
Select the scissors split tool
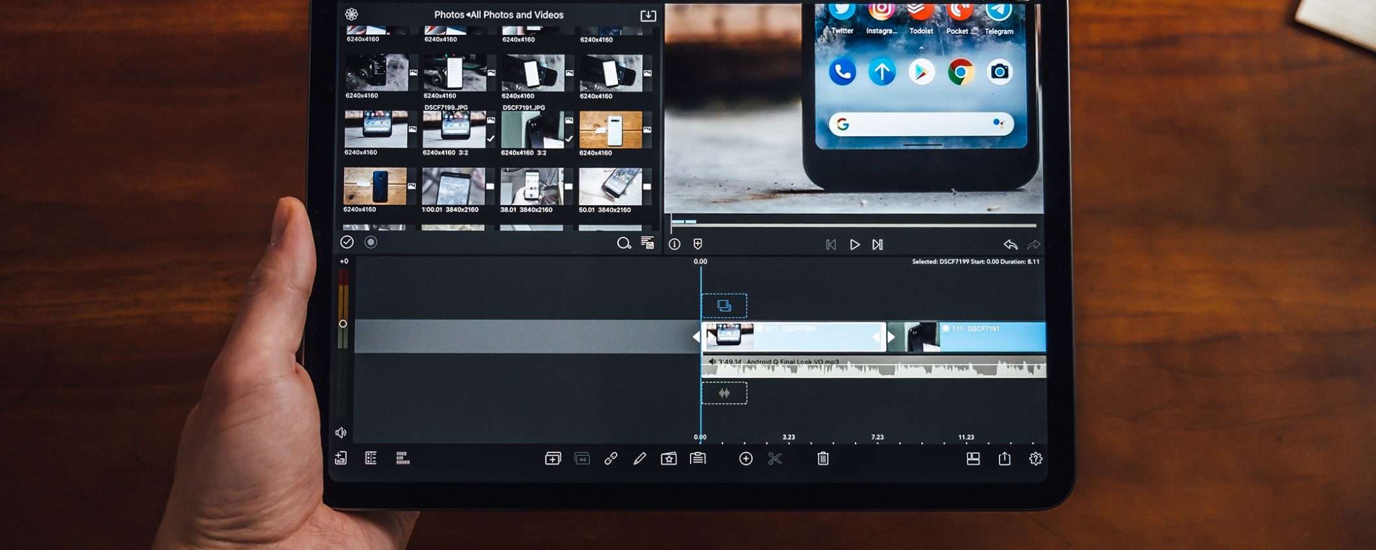pos(774,459)
